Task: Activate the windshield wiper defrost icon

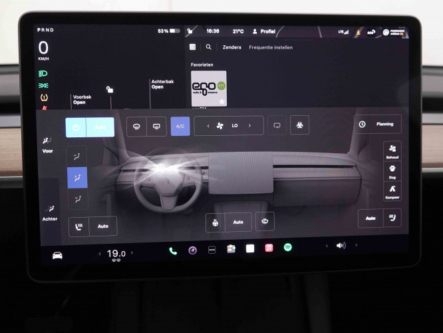Action: (x=265, y=222)
